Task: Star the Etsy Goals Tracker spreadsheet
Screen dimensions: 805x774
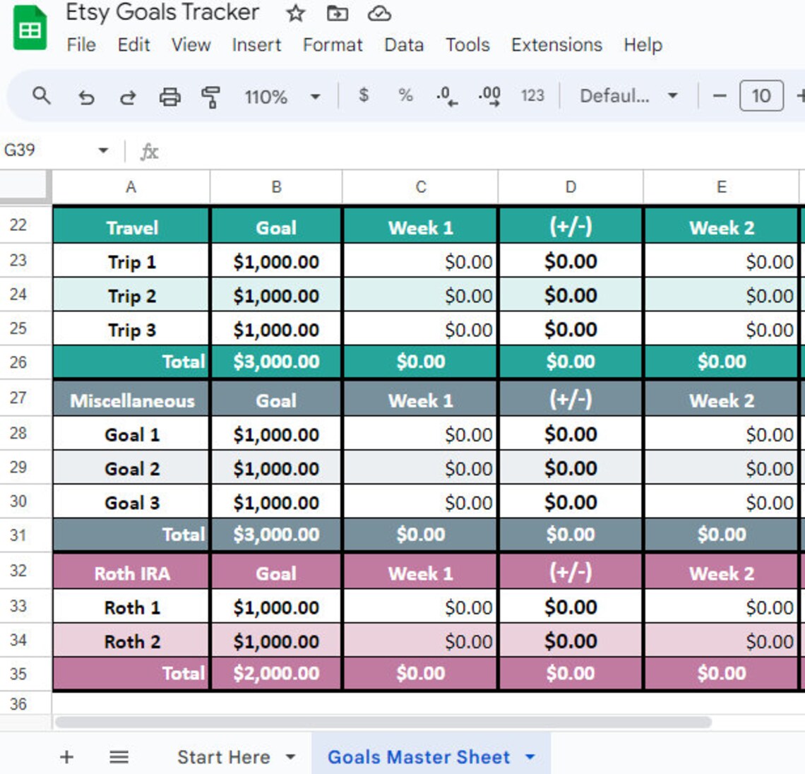Action: click(x=295, y=13)
